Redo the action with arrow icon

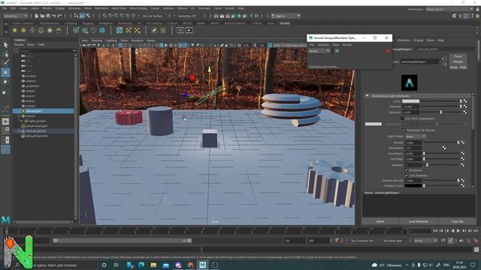coord(60,16)
